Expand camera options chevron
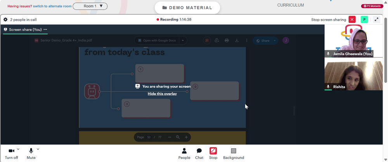Image resolution: width=388 pixels, height=162 pixels. [18, 149]
